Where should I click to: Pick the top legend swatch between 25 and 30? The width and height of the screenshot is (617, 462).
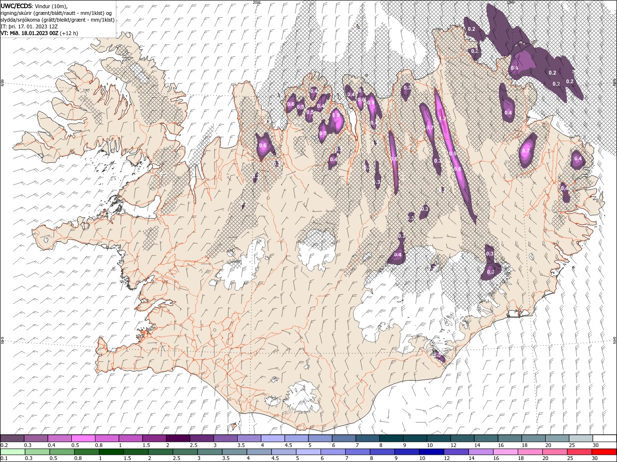tap(581, 438)
